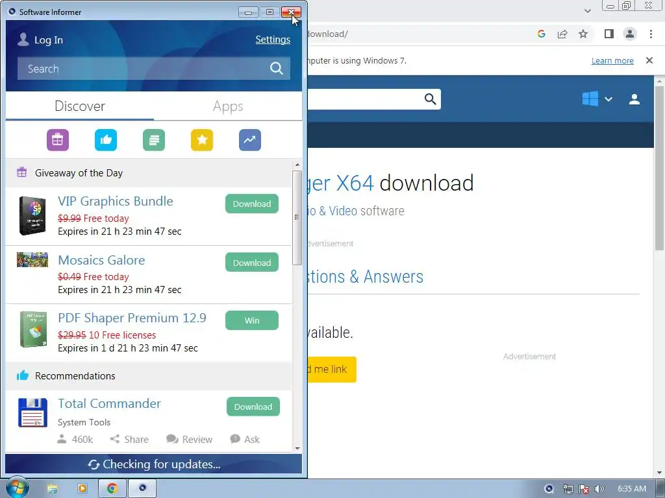
Task: Switch to the Apps tab
Action: tap(228, 106)
